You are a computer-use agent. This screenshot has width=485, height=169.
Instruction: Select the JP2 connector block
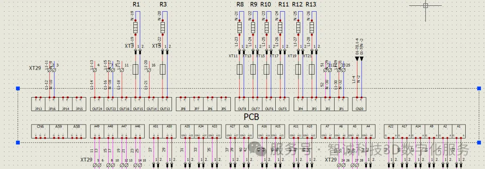328,104
